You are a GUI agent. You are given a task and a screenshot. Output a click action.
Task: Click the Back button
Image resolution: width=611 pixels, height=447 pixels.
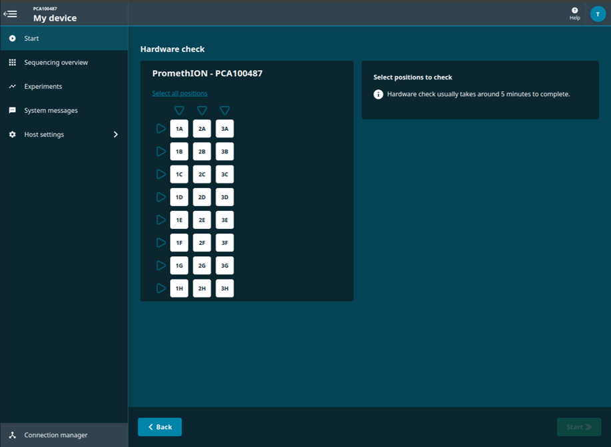click(x=160, y=427)
